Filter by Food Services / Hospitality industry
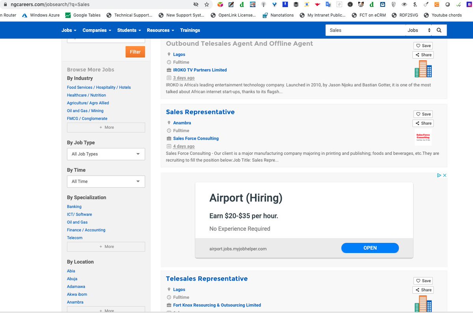This screenshot has width=473, height=313. tap(99, 87)
